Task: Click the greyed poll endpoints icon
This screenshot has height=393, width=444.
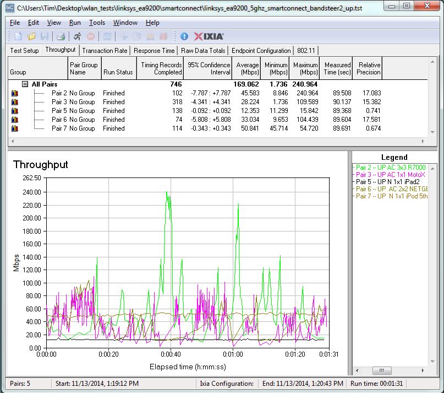Action: point(107,36)
